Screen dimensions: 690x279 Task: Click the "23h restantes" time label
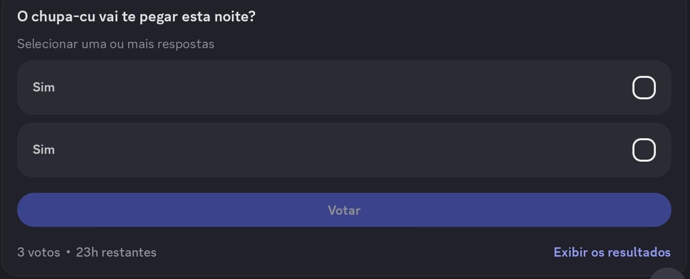click(116, 252)
